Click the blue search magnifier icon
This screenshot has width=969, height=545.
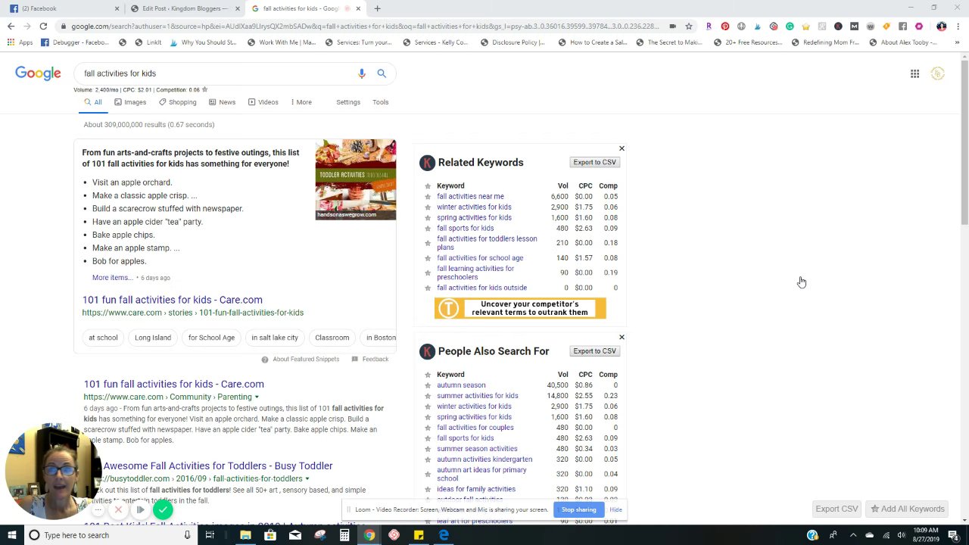tap(382, 73)
